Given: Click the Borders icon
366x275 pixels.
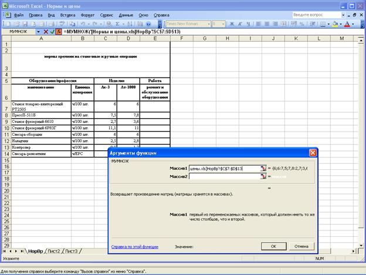Looking at the screenshot, I should tap(323, 24).
